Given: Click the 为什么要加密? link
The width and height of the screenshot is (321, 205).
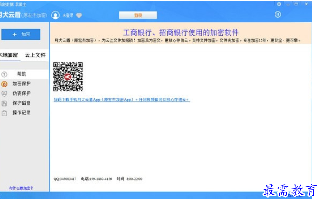Looking at the screenshot, I should click(x=21, y=188).
